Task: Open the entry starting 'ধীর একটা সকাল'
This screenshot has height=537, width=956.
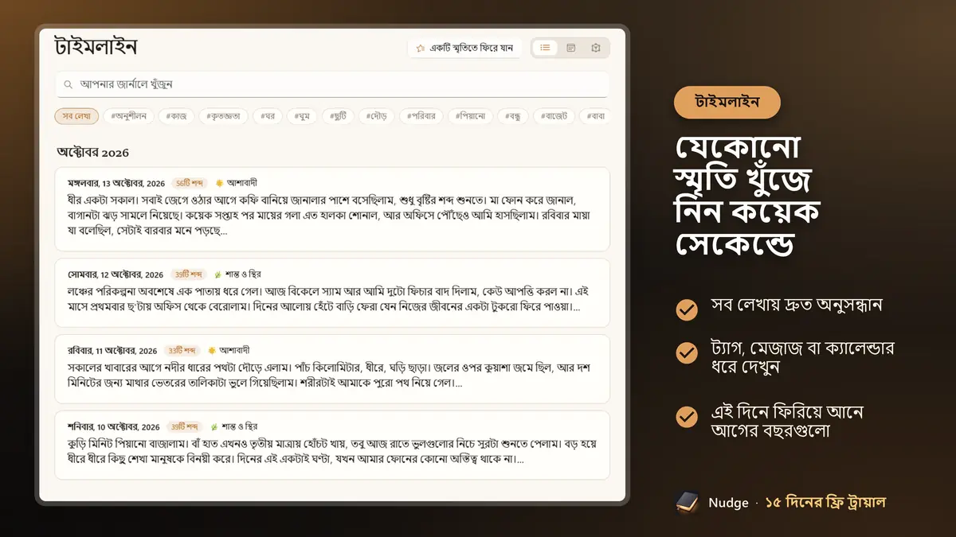Action: (332, 209)
